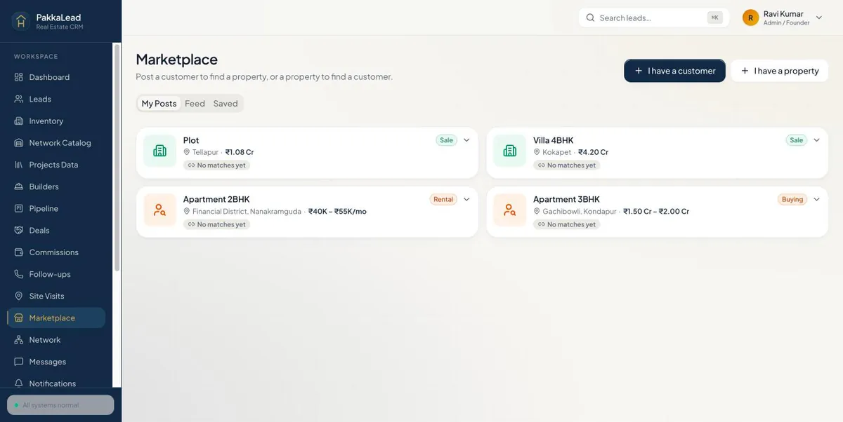This screenshot has height=422, width=843.
Task: Click the I have a property button
Action: pyautogui.click(x=780, y=71)
